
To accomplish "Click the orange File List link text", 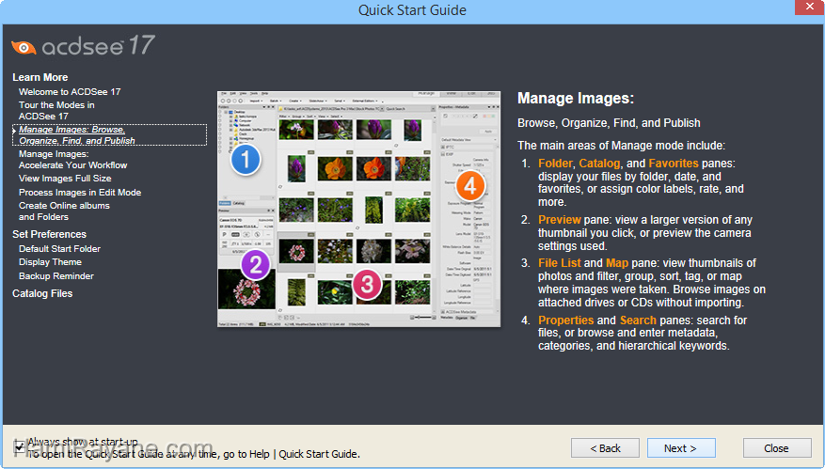I will pyautogui.click(x=560, y=263).
